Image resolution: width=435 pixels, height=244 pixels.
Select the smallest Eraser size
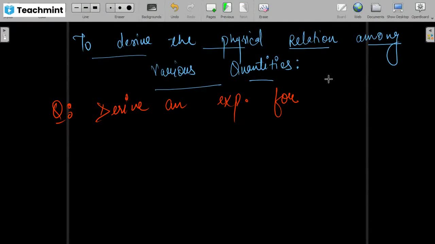(110, 7)
